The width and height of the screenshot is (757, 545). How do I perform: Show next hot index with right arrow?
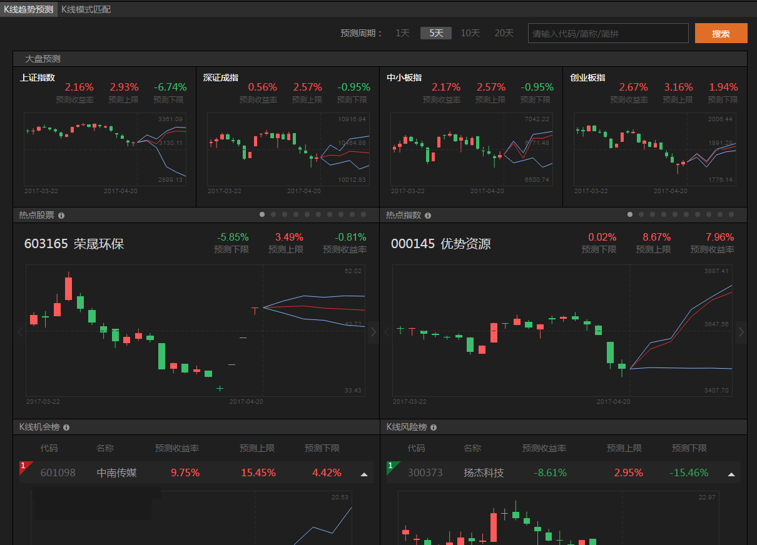741,332
